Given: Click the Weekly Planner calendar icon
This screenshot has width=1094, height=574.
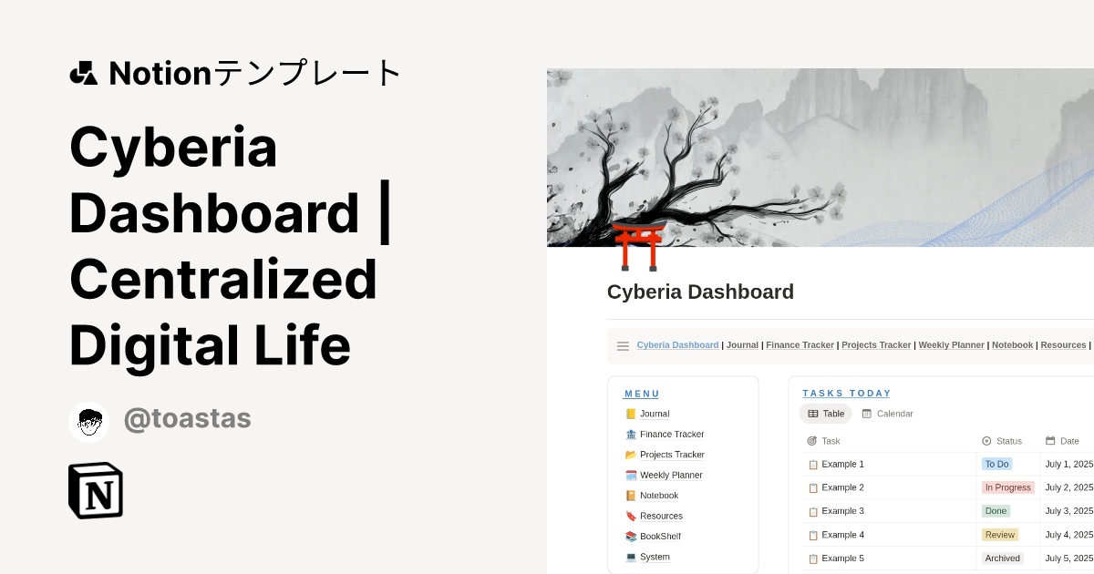Looking at the screenshot, I should tap(630, 475).
